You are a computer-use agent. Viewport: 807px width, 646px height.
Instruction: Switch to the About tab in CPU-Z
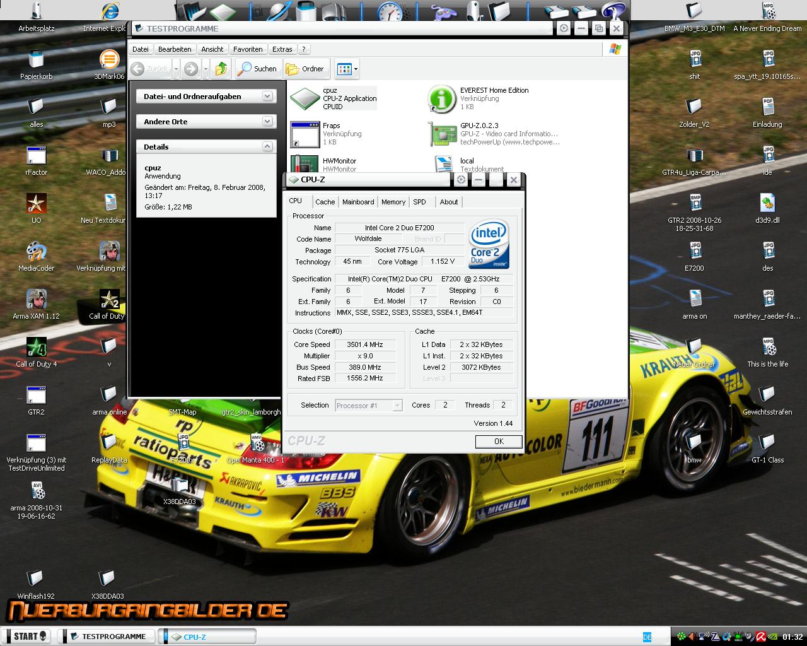click(449, 202)
